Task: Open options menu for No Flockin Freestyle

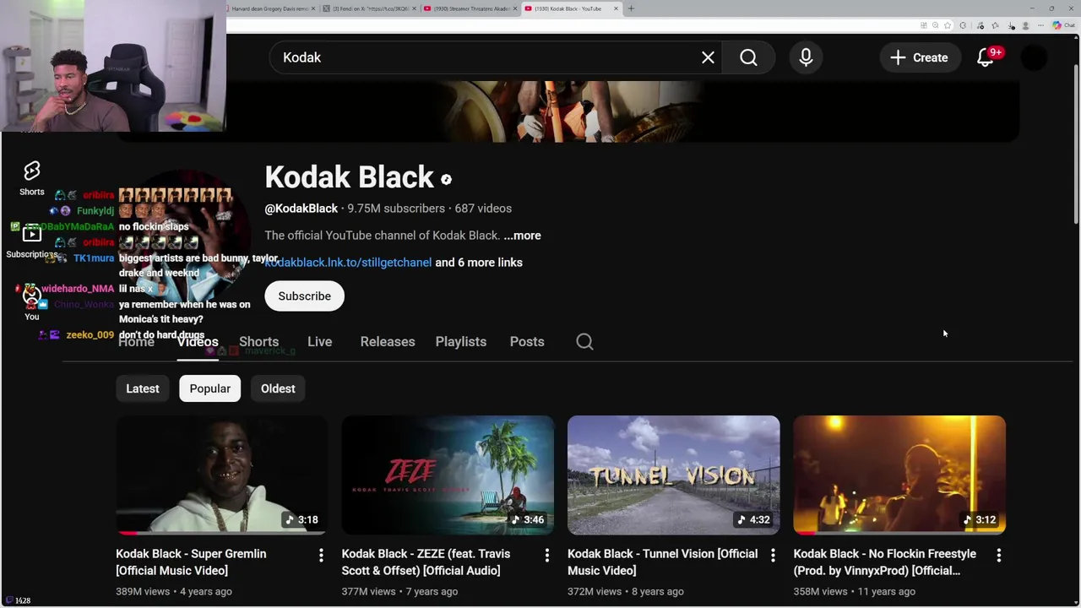Action: [998, 555]
